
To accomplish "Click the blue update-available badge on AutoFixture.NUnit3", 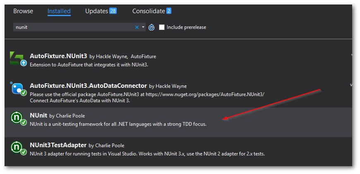I will coord(24,63).
